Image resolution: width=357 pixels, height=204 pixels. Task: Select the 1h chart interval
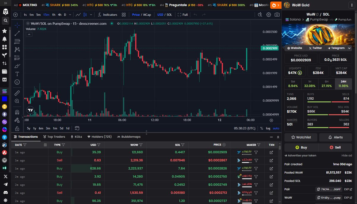pos(54,15)
